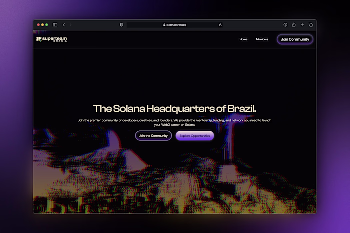Image resolution: width=350 pixels, height=233 pixels.
Task: Open the Members nav link
Action: coord(262,39)
